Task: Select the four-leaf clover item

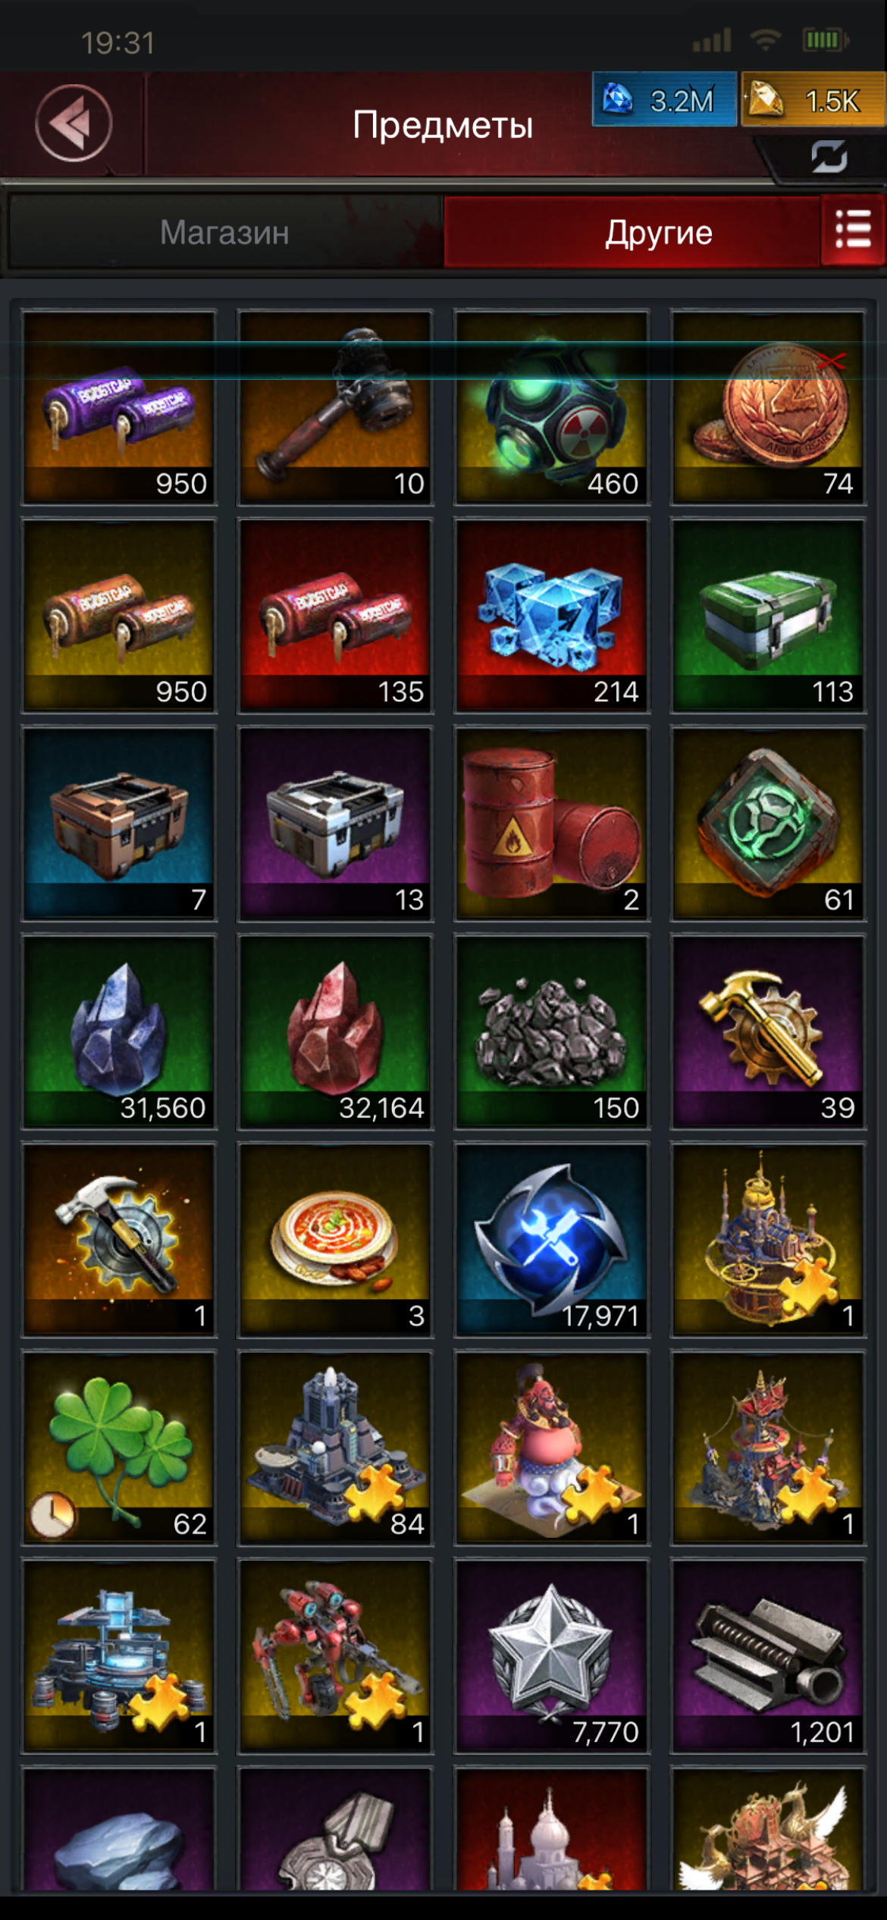Action: pos(119,1448)
